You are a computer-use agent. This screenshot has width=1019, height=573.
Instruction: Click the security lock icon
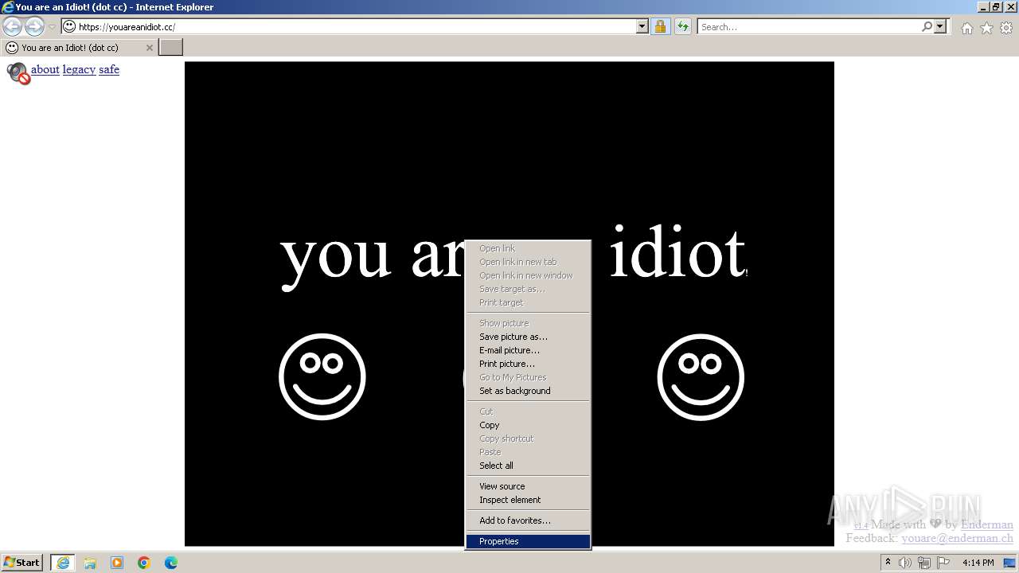coord(660,26)
